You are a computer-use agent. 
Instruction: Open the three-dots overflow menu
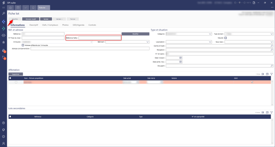(x=272, y=7)
